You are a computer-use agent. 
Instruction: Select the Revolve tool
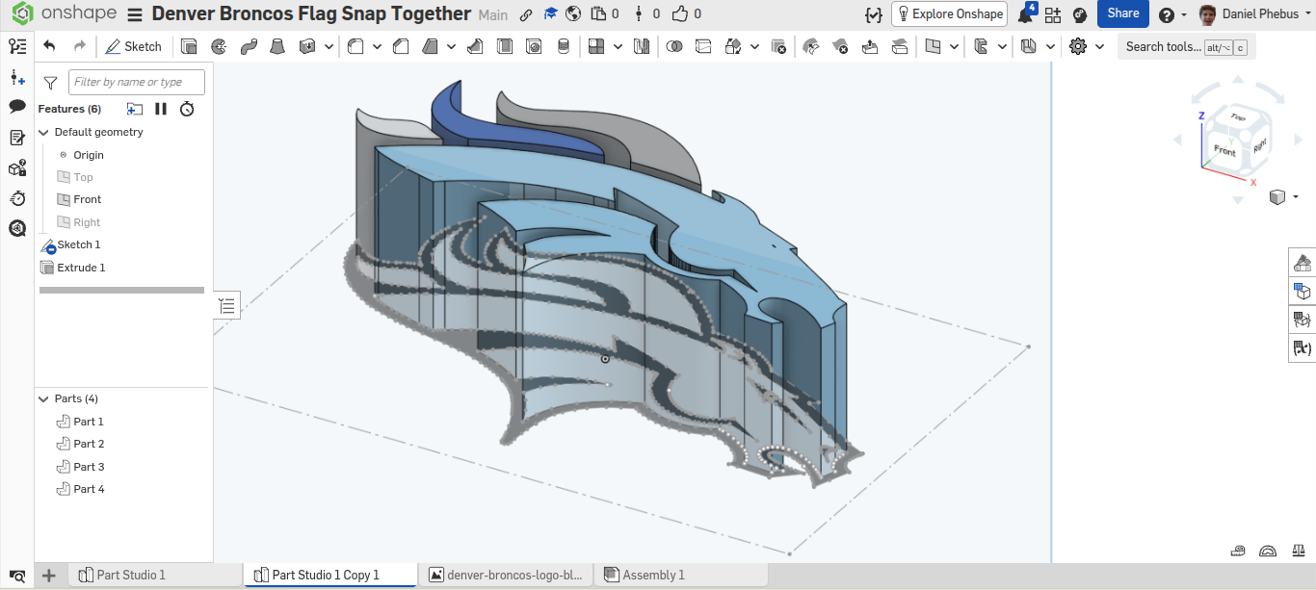(219, 46)
